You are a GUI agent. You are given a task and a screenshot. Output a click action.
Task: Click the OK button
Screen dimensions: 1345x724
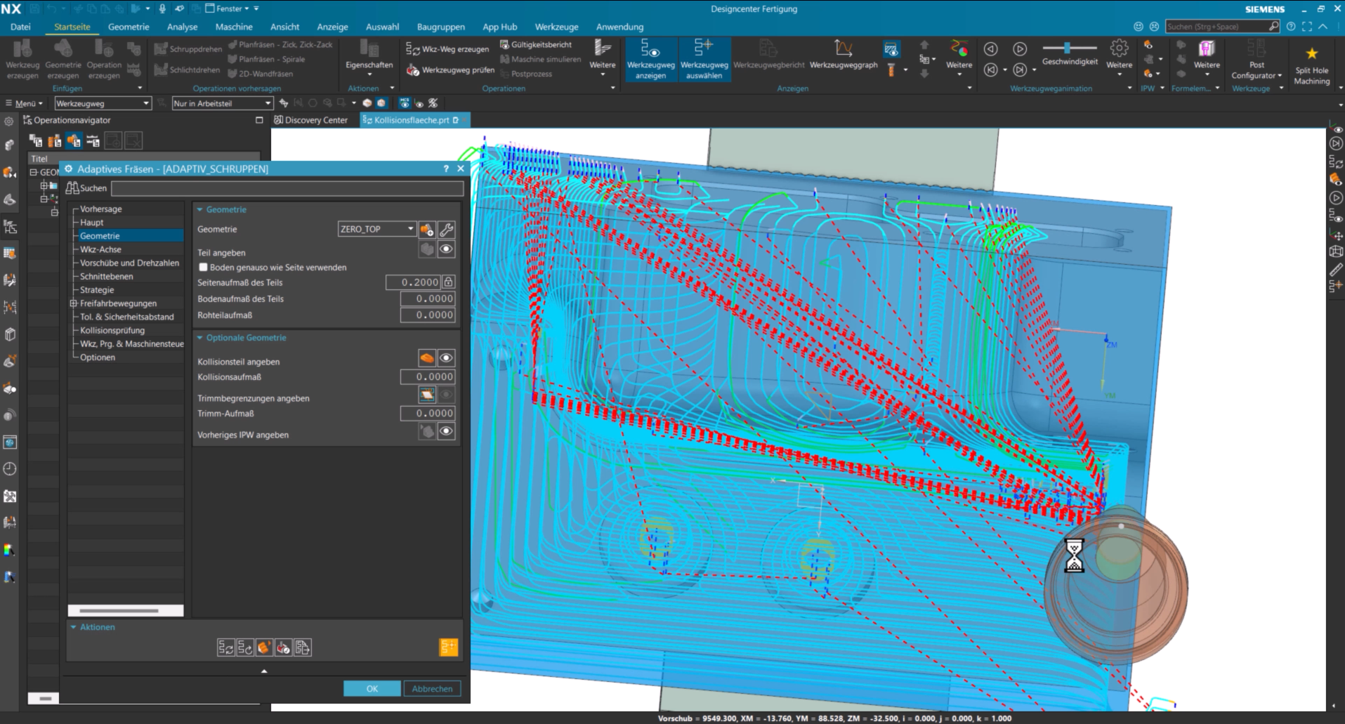pyautogui.click(x=372, y=689)
